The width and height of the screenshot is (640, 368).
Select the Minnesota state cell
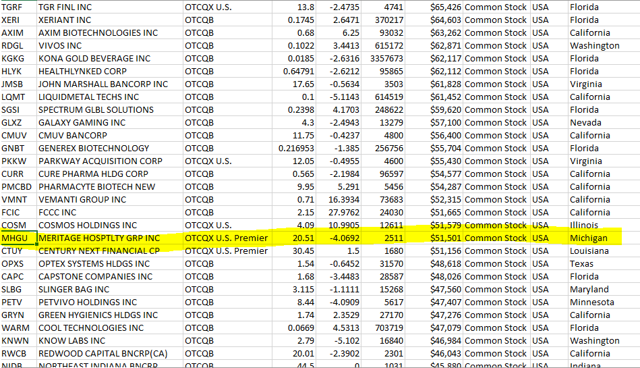(x=604, y=303)
